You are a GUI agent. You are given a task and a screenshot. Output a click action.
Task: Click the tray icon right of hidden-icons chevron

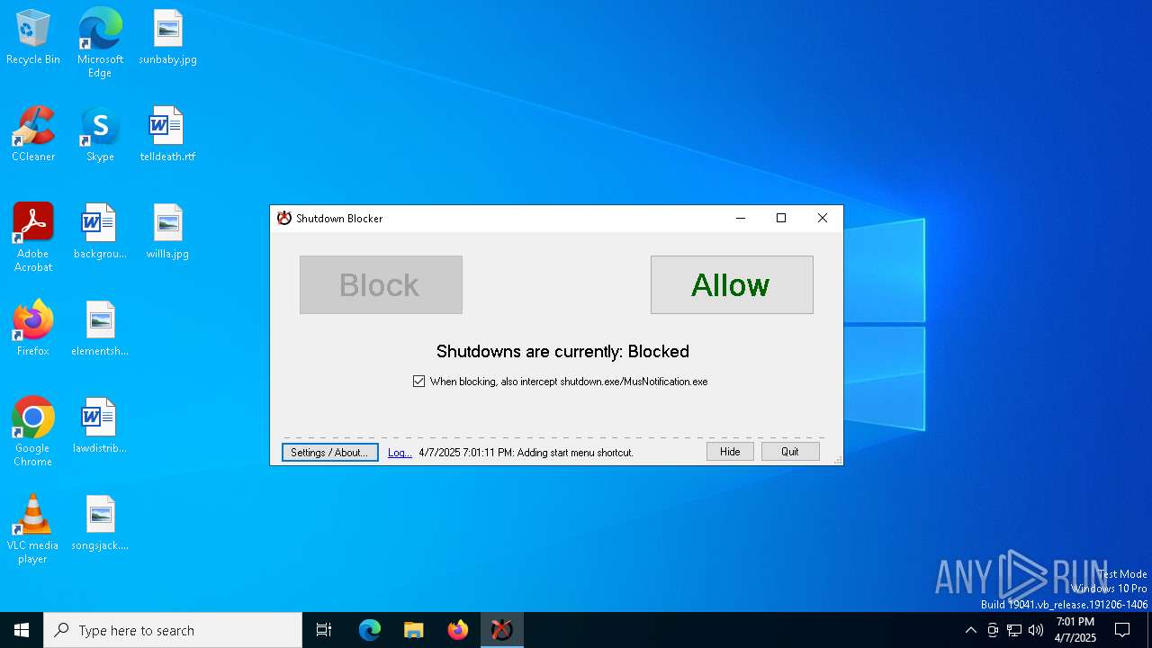pos(993,630)
